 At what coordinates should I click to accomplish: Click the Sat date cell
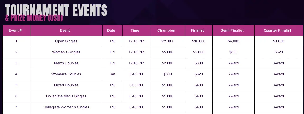pyautogui.click(x=112, y=74)
